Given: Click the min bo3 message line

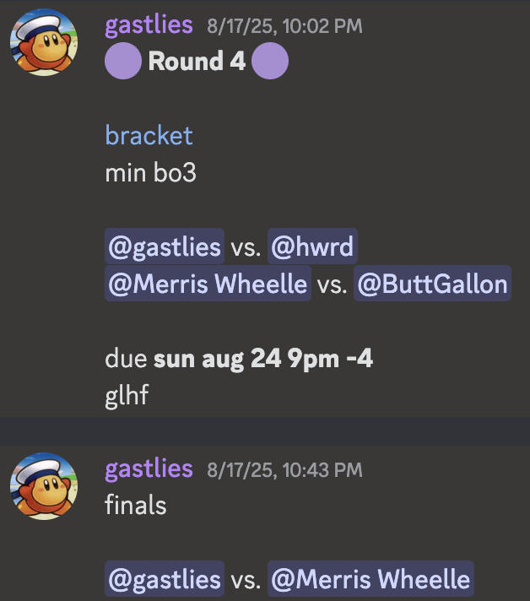Looking at the screenshot, I should pyautogui.click(x=150, y=172).
